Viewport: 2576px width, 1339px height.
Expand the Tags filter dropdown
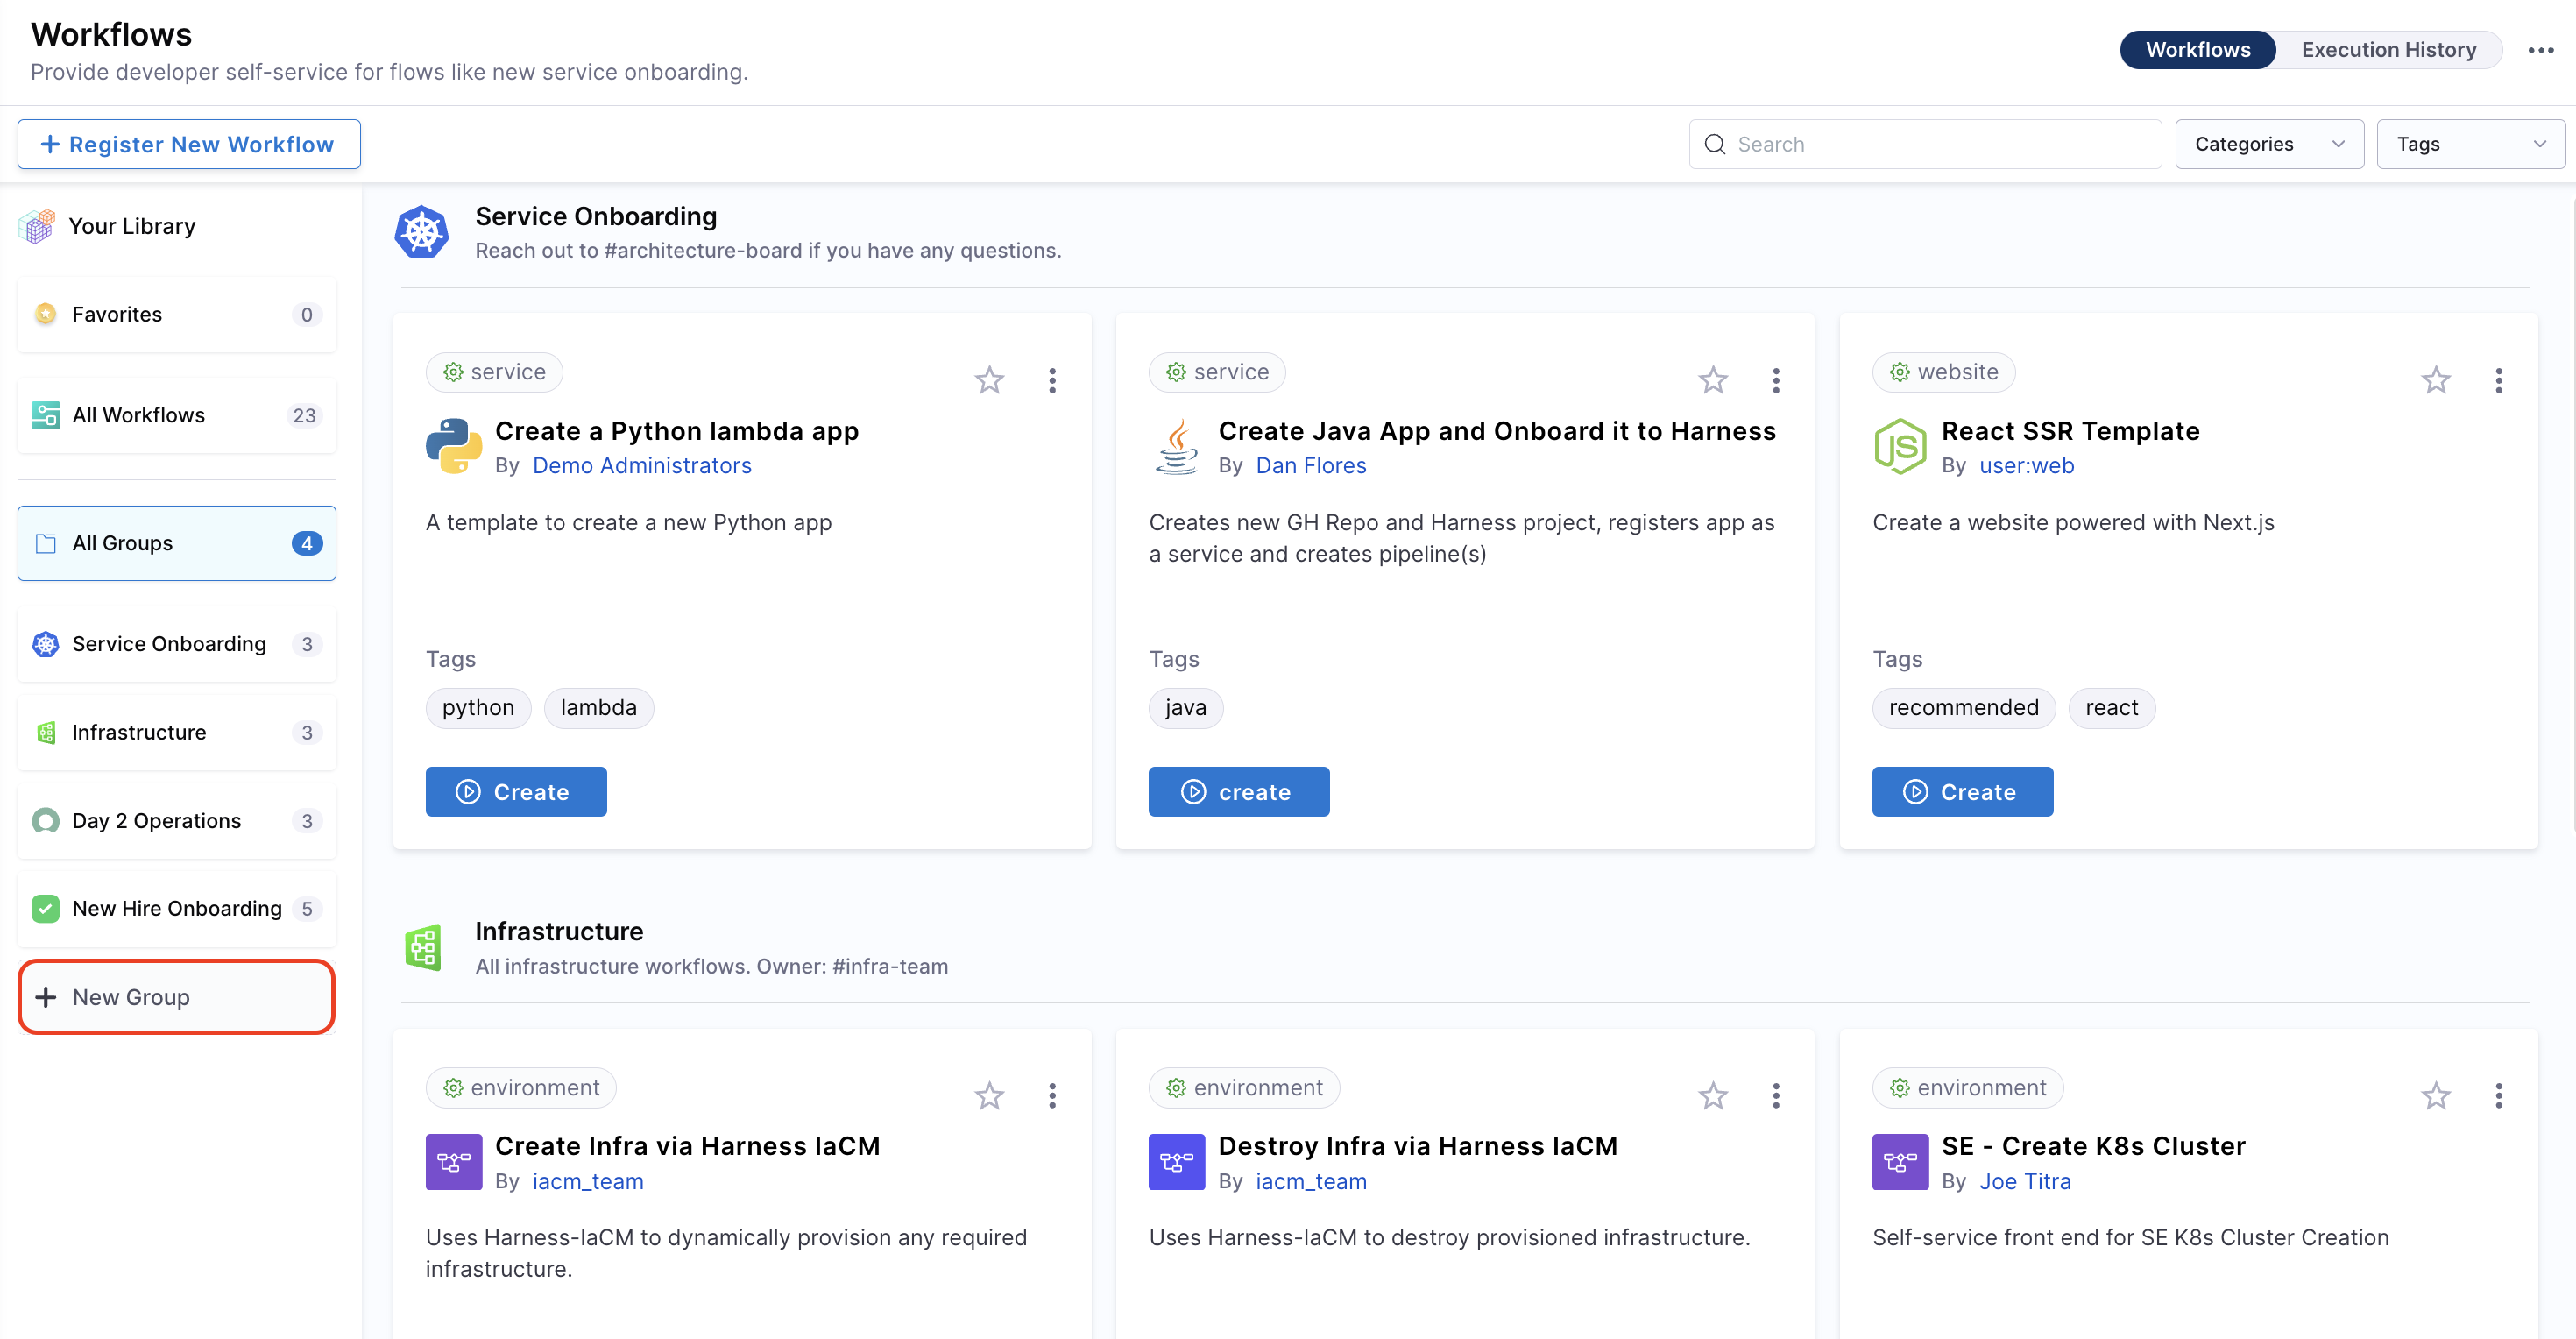coord(2469,144)
